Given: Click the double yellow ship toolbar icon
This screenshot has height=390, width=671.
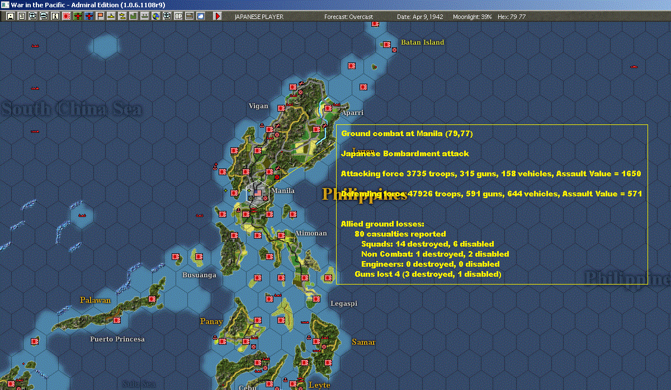Looking at the screenshot, I should [x=122, y=16].
